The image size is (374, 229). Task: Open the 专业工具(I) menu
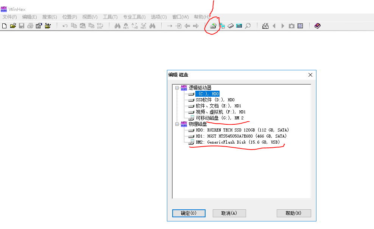pyautogui.click(x=134, y=17)
